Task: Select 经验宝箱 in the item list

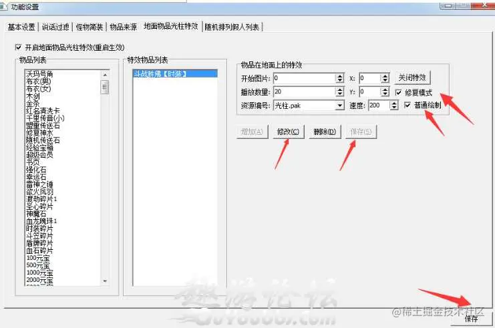Action: tap(39, 148)
